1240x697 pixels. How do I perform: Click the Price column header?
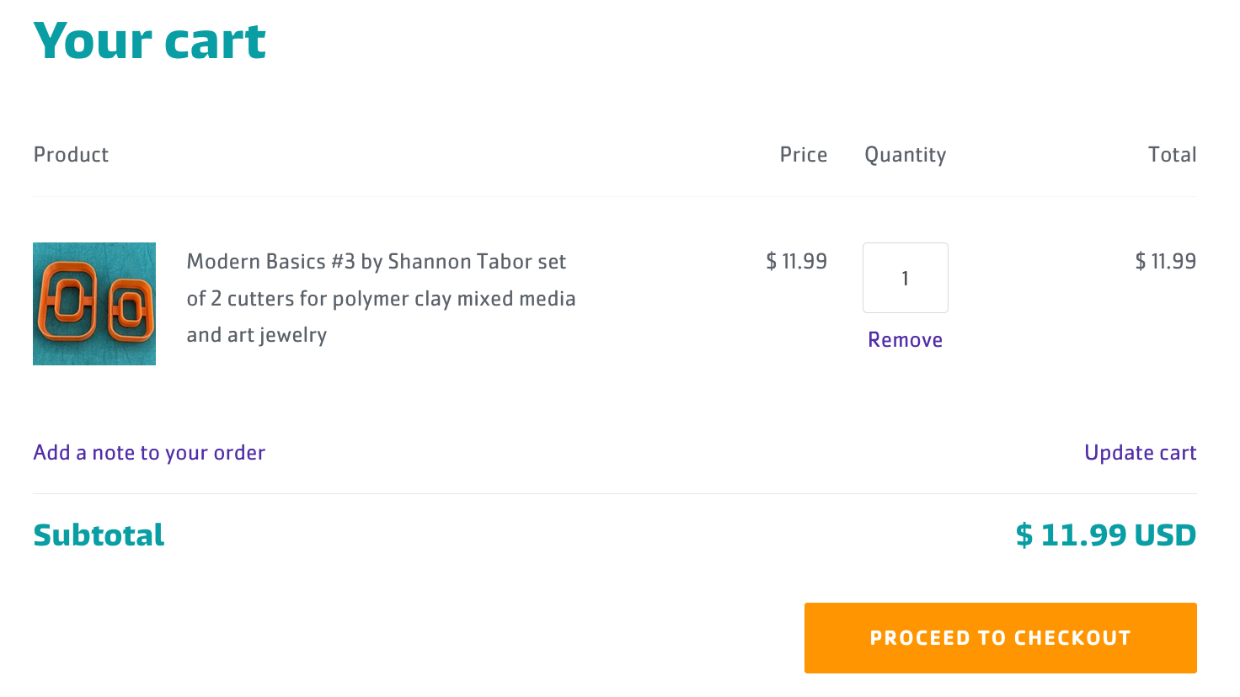click(x=803, y=155)
